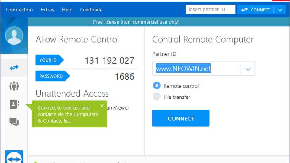The width and height of the screenshot is (290, 163).
Task: Click the arrows icon in top CONNECT button
Action: click(244, 10)
